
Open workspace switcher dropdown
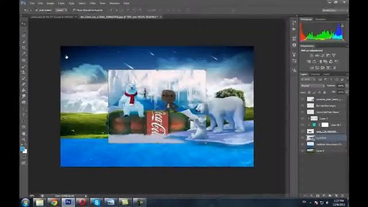(335, 10)
